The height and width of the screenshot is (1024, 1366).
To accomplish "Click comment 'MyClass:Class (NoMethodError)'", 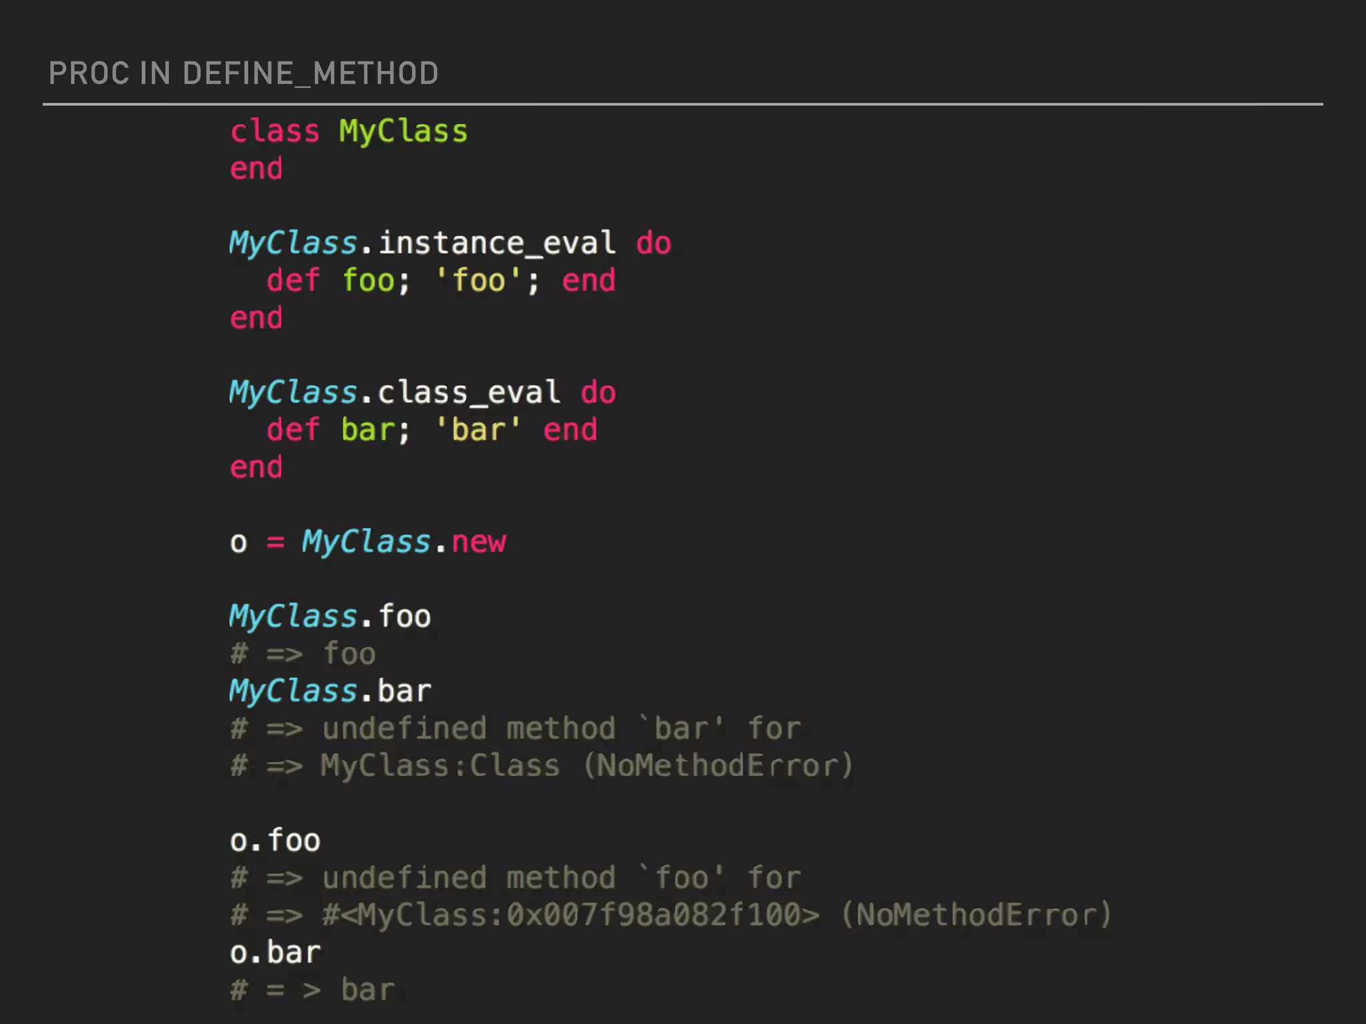I will pos(587,766).
